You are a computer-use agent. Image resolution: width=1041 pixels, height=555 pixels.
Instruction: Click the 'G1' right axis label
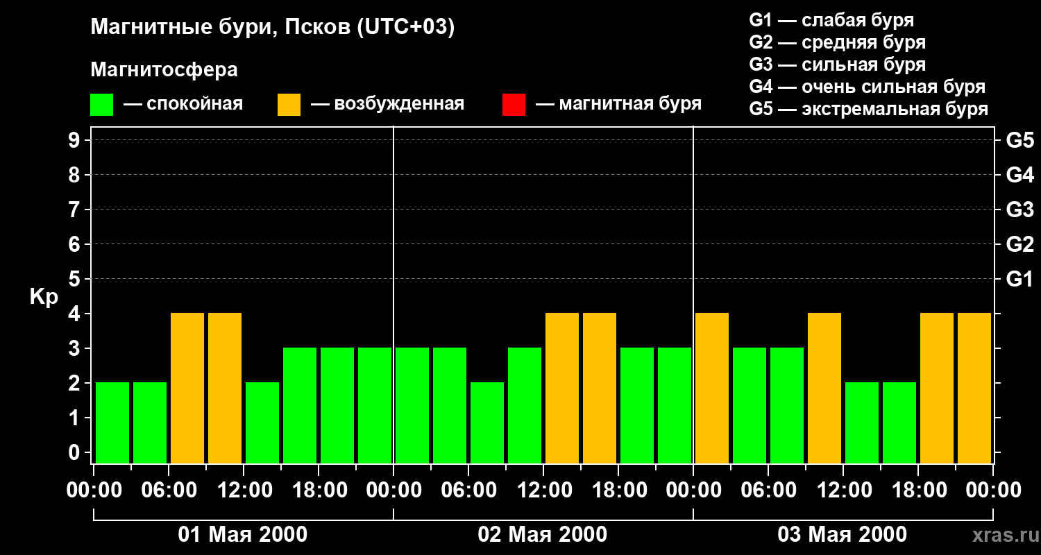tap(1019, 279)
